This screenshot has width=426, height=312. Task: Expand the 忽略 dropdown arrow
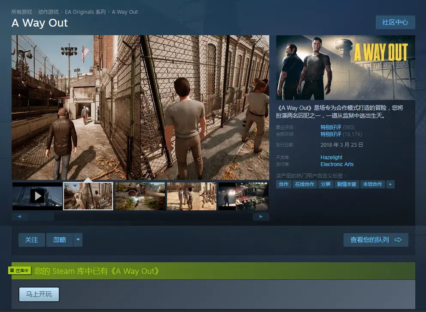[x=78, y=240]
